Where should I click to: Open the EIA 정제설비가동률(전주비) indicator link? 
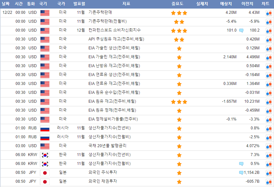click(x=113, y=119)
